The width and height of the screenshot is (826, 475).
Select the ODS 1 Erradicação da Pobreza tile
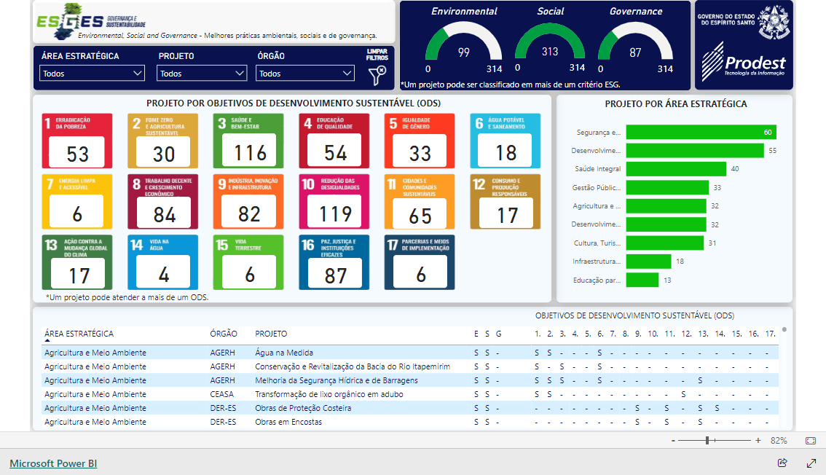pos(77,141)
